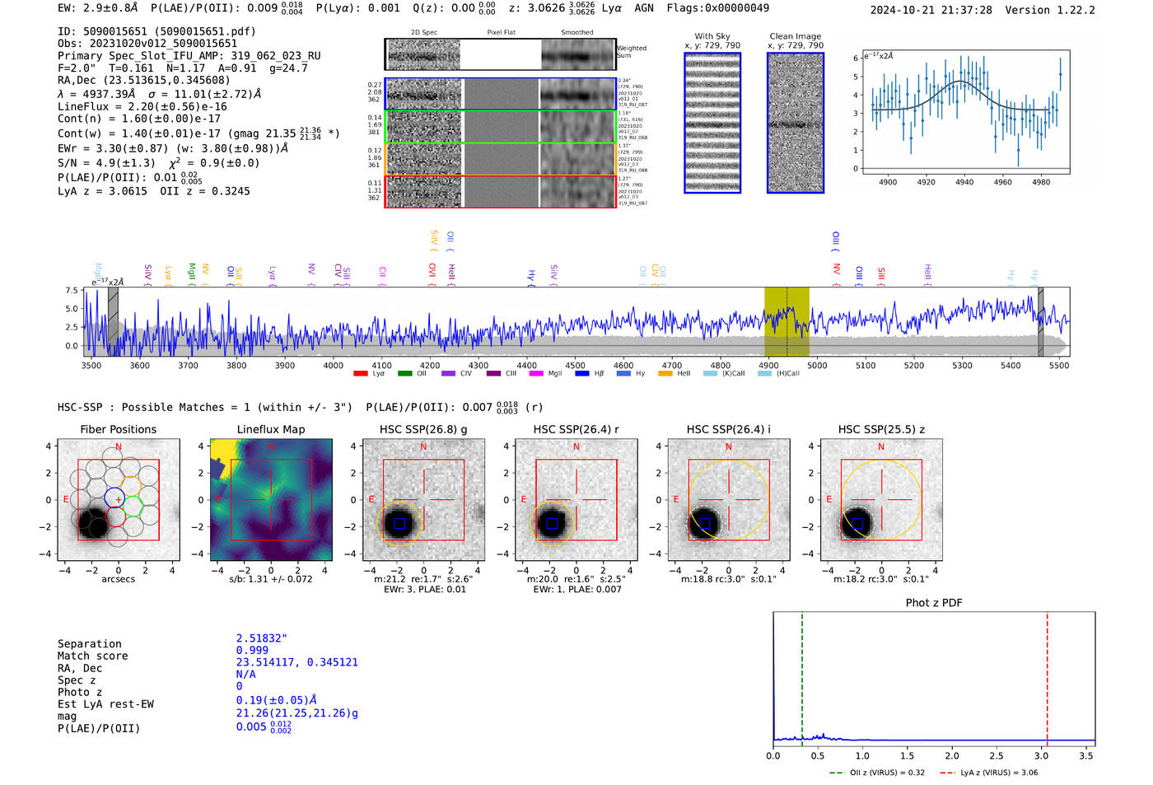Screen dimensions: 1153x785
Task: Click the orange HeII legend swatch
Action: (x=665, y=373)
